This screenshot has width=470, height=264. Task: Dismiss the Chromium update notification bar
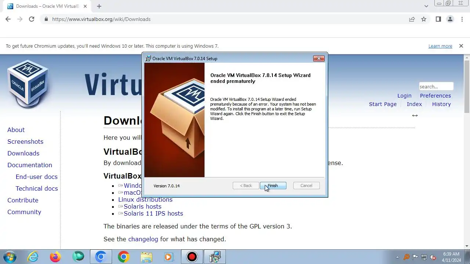click(x=461, y=46)
